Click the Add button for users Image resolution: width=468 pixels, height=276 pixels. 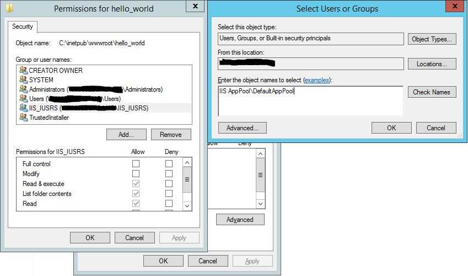[126, 135]
